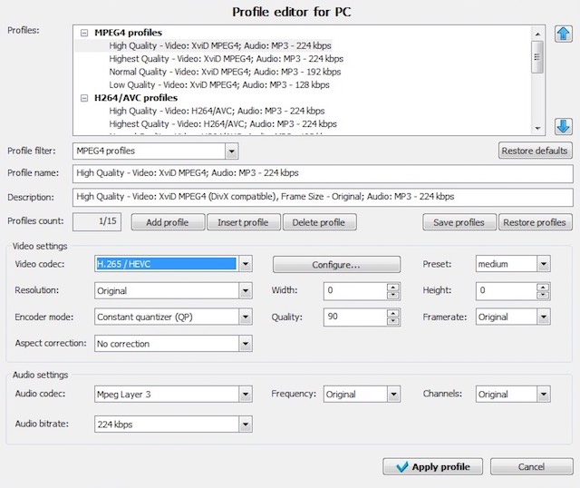Click the H264/AVC profiles group header
Image resolution: width=580 pixels, height=488 pixels.
136,98
